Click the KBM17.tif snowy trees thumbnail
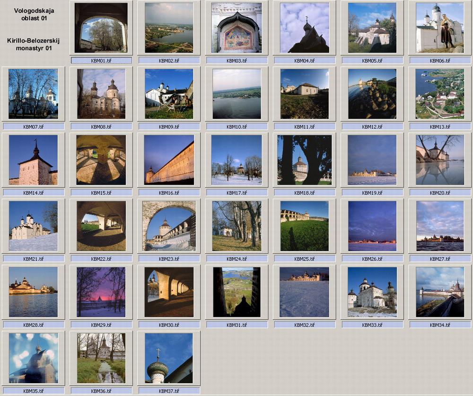This screenshot has width=473, height=396. 237,160
